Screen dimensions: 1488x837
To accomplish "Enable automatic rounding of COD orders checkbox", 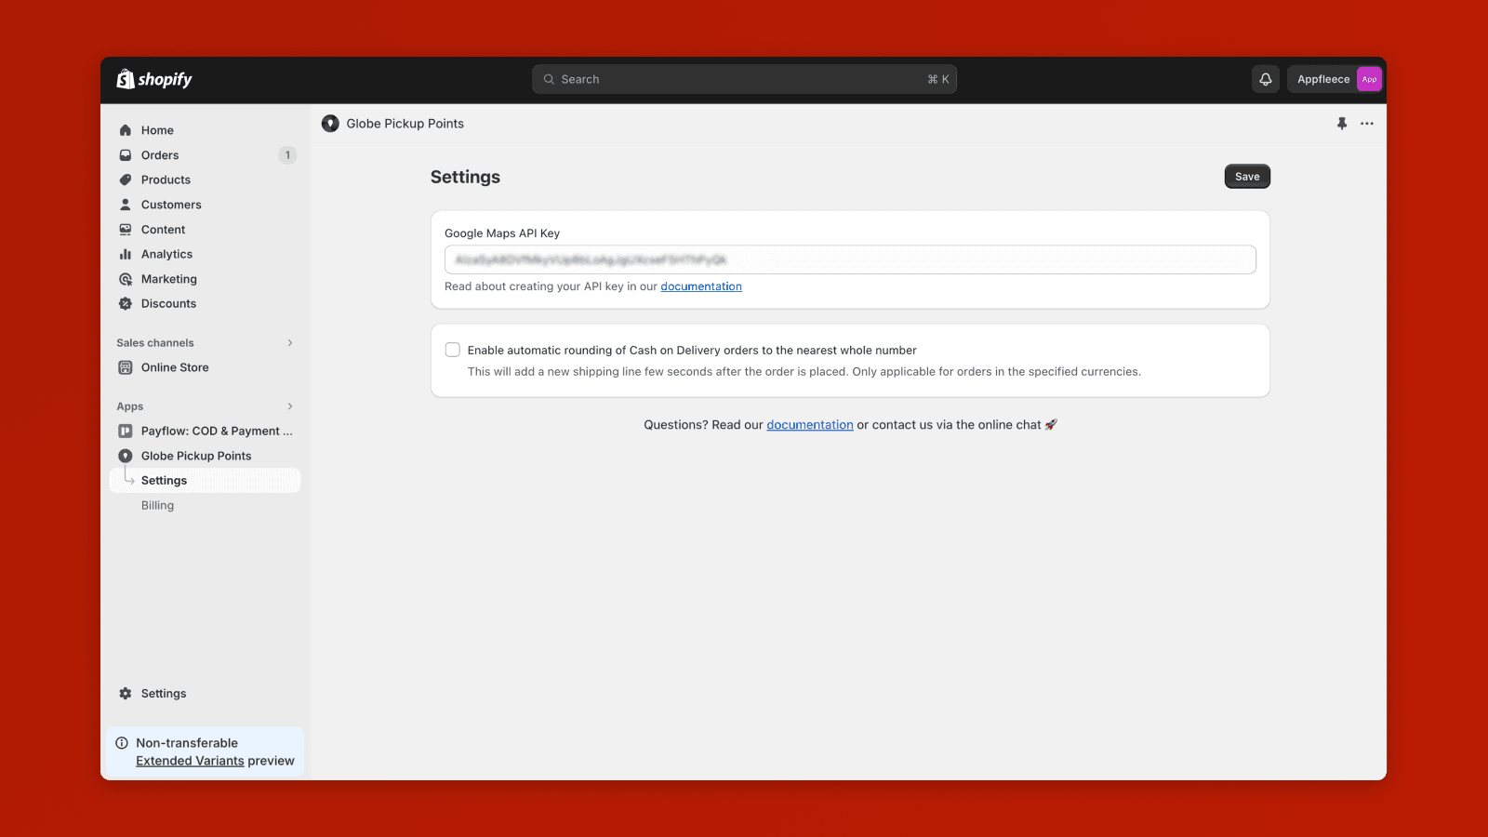I will click(x=453, y=350).
